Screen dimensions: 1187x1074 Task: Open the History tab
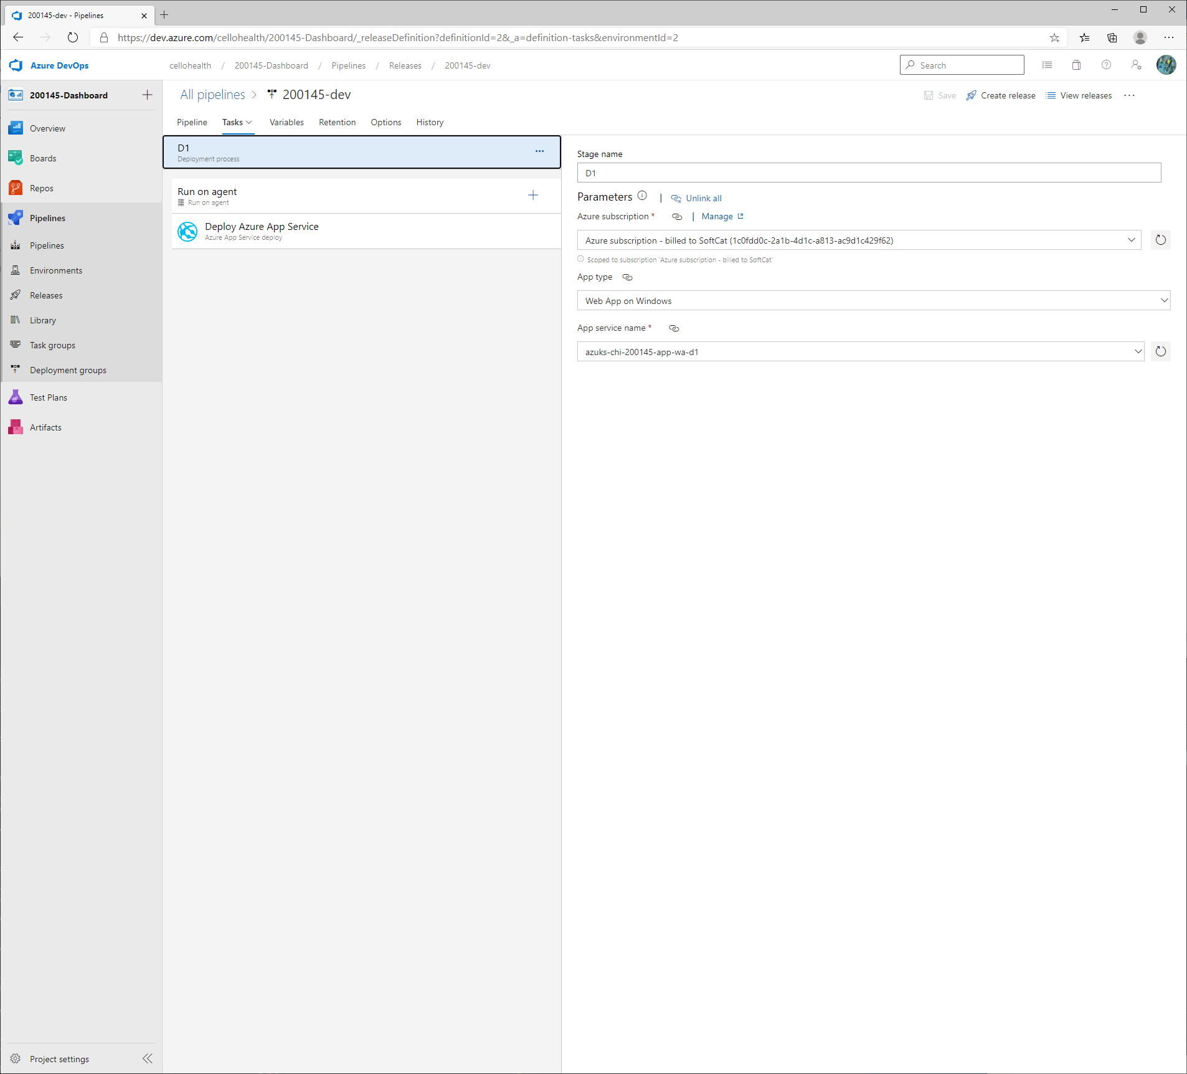430,122
